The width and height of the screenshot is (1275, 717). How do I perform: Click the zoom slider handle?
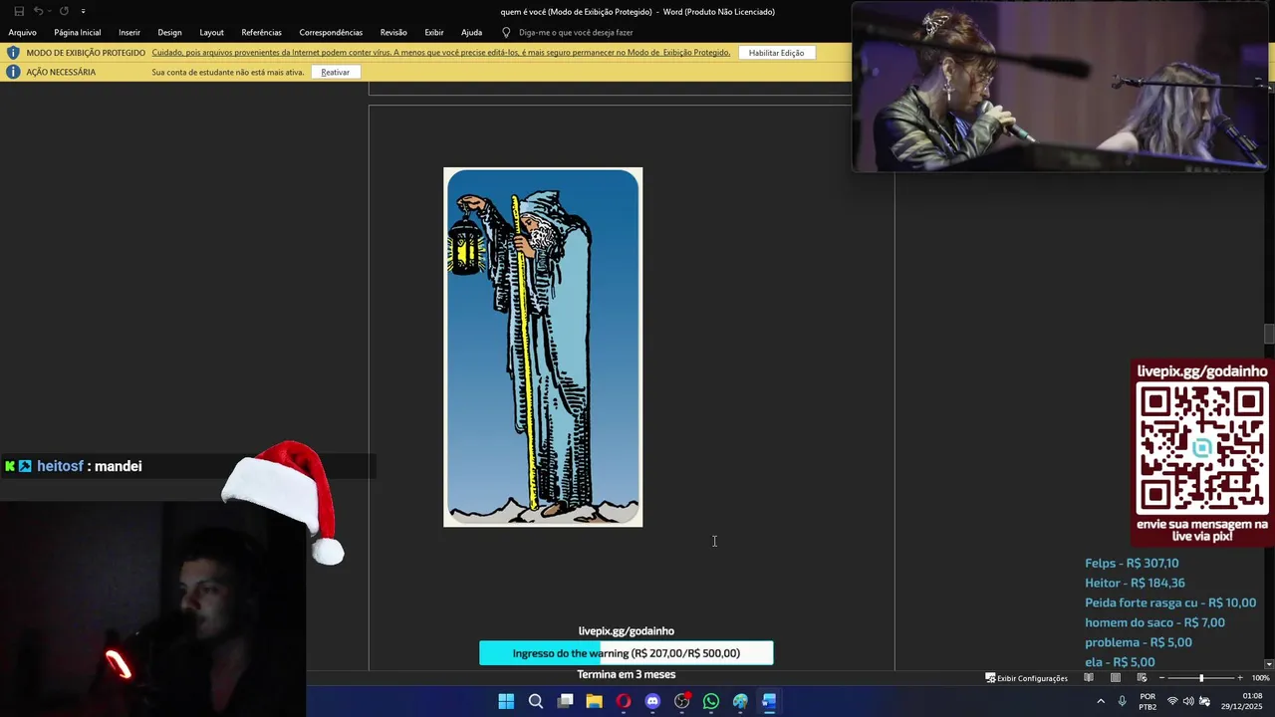coord(1201,678)
